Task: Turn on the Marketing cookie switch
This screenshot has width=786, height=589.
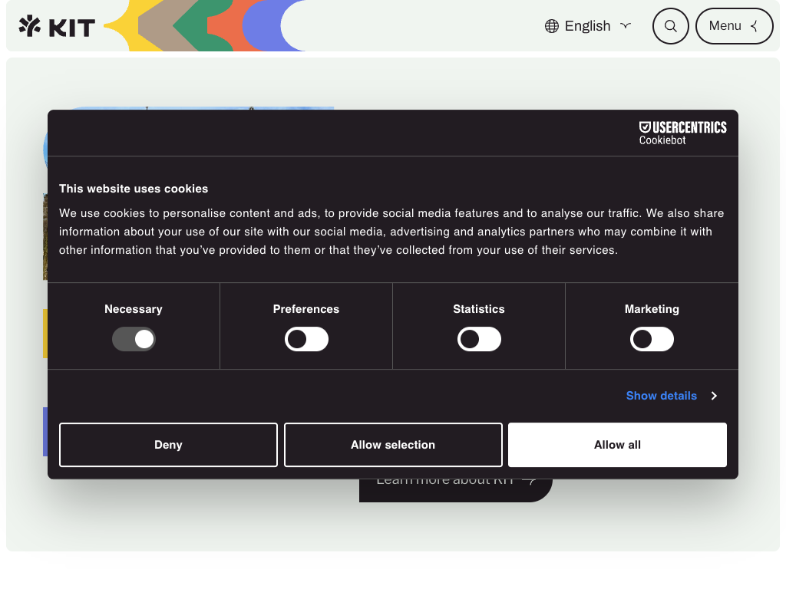Action: click(652, 339)
